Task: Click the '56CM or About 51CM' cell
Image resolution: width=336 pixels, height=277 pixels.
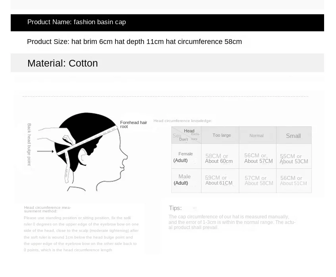Action: (x=294, y=181)
